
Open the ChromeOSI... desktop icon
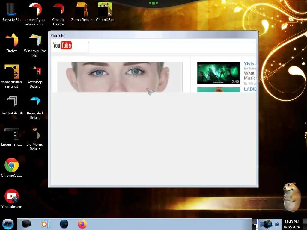(12, 168)
